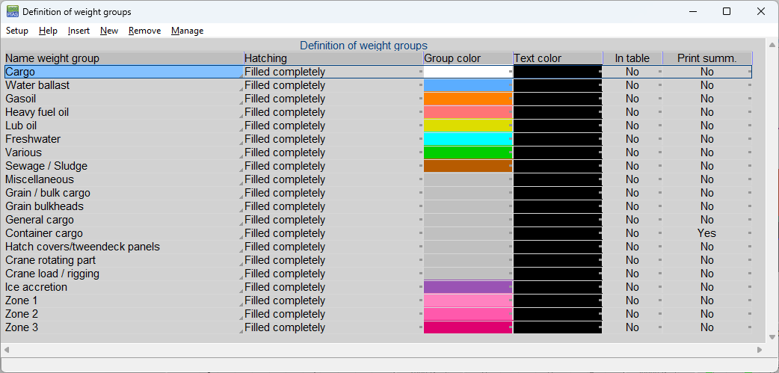Select Hatch covers/tweendeck panels name cell

(x=124, y=247)
